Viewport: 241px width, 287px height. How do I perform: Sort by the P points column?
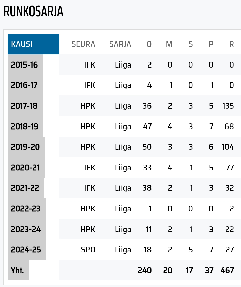pyautogui.click(x=211, y=44)
